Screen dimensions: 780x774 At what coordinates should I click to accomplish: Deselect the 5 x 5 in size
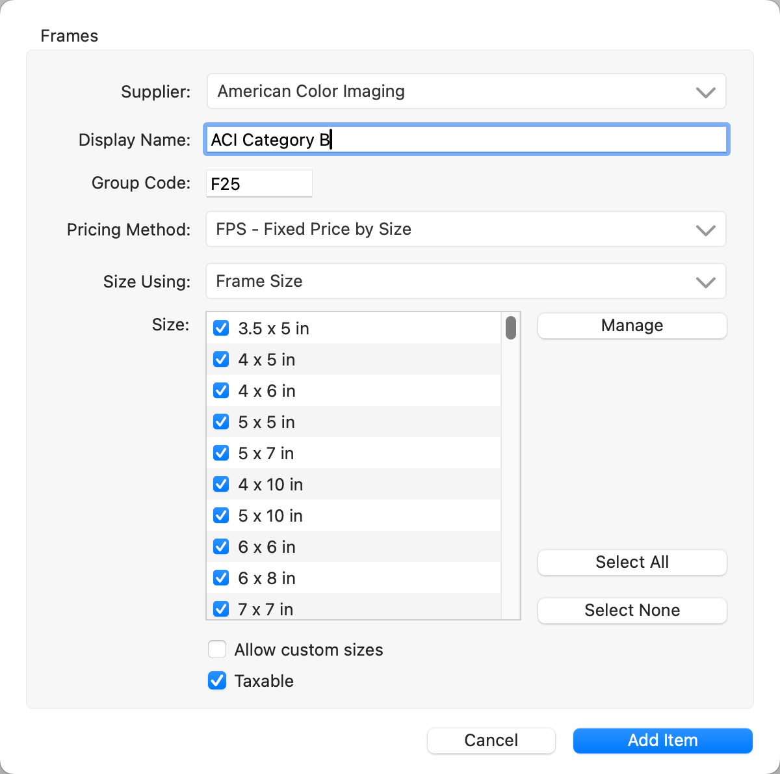[221, 422]
